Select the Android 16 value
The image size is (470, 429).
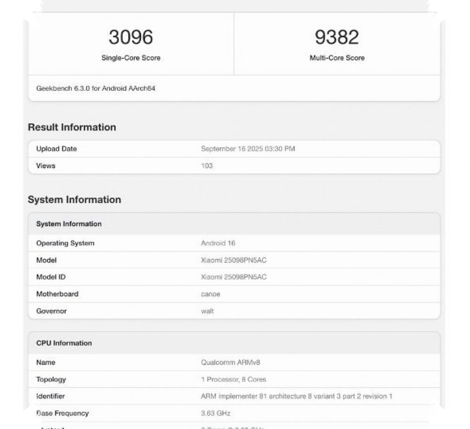pos(218,243)
